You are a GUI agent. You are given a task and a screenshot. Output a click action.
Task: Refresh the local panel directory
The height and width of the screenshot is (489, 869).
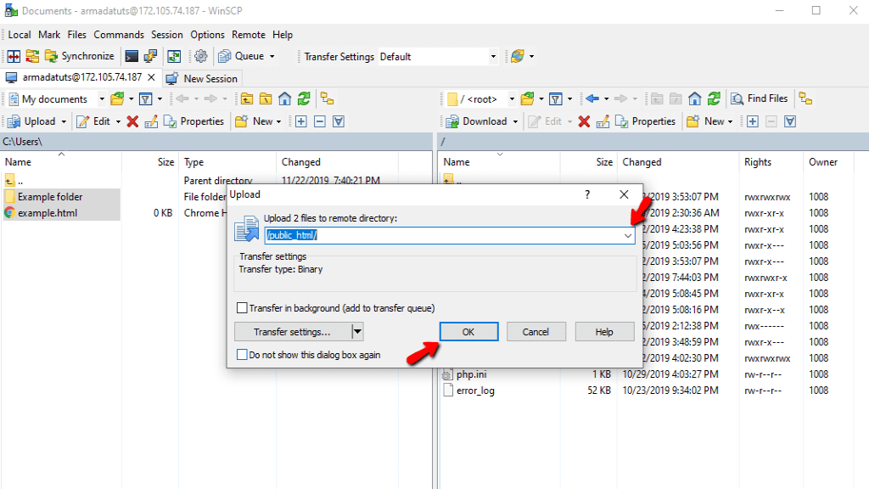304,99
